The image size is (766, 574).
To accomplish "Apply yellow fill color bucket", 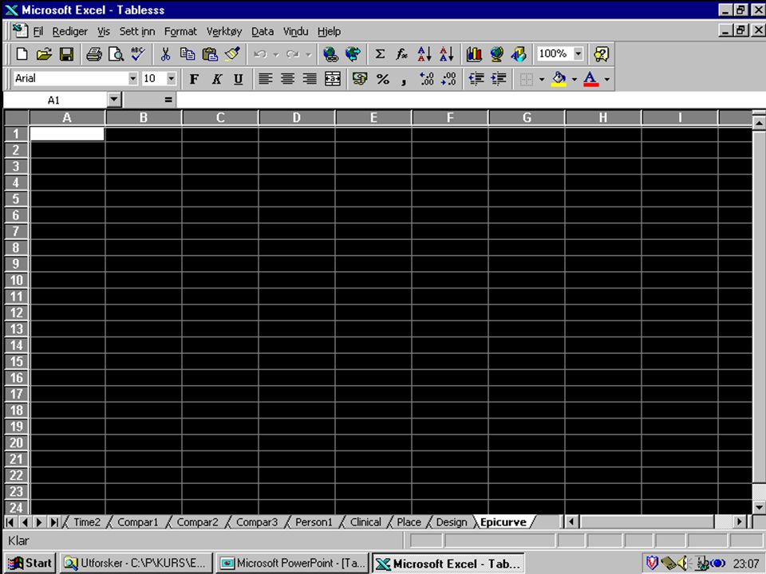I will click(559, 79).
